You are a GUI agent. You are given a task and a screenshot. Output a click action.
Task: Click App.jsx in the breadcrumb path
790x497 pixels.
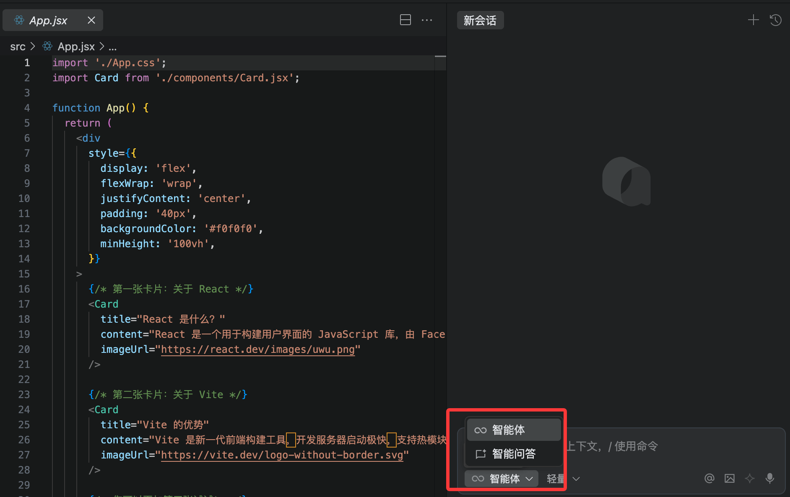tap(76, 47)
